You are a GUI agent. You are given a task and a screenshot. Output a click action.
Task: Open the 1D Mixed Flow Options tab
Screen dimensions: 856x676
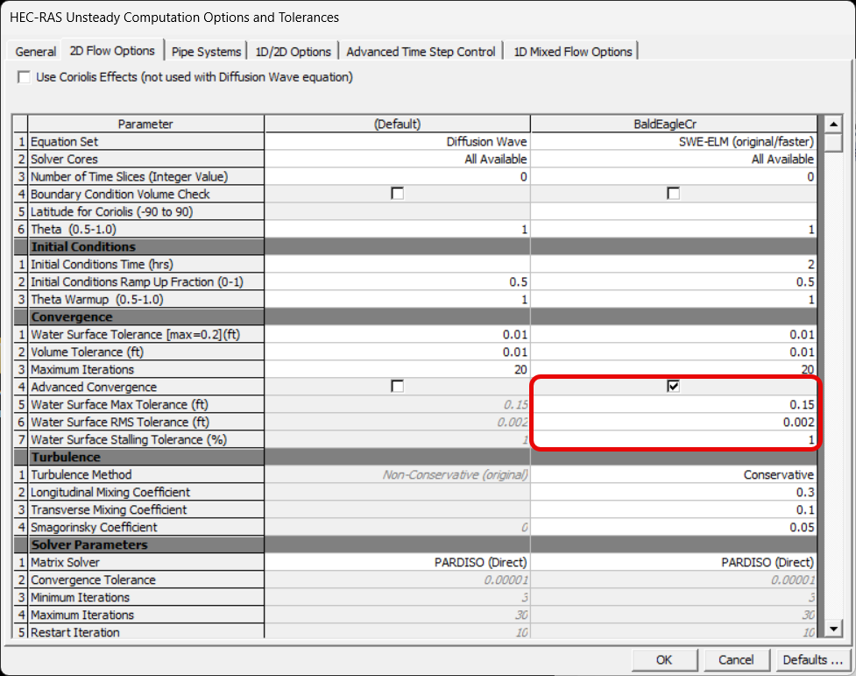point(572,51)
